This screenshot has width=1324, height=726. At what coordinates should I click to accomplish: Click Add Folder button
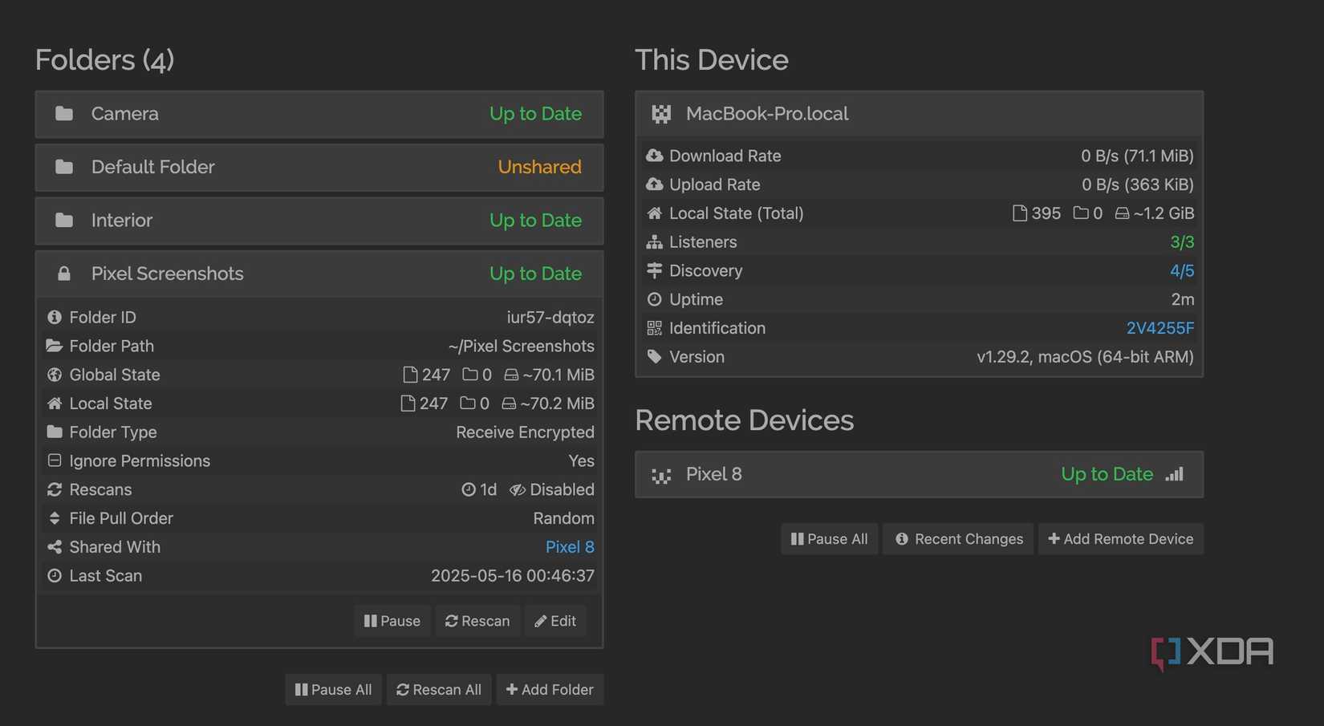(550, 690)
